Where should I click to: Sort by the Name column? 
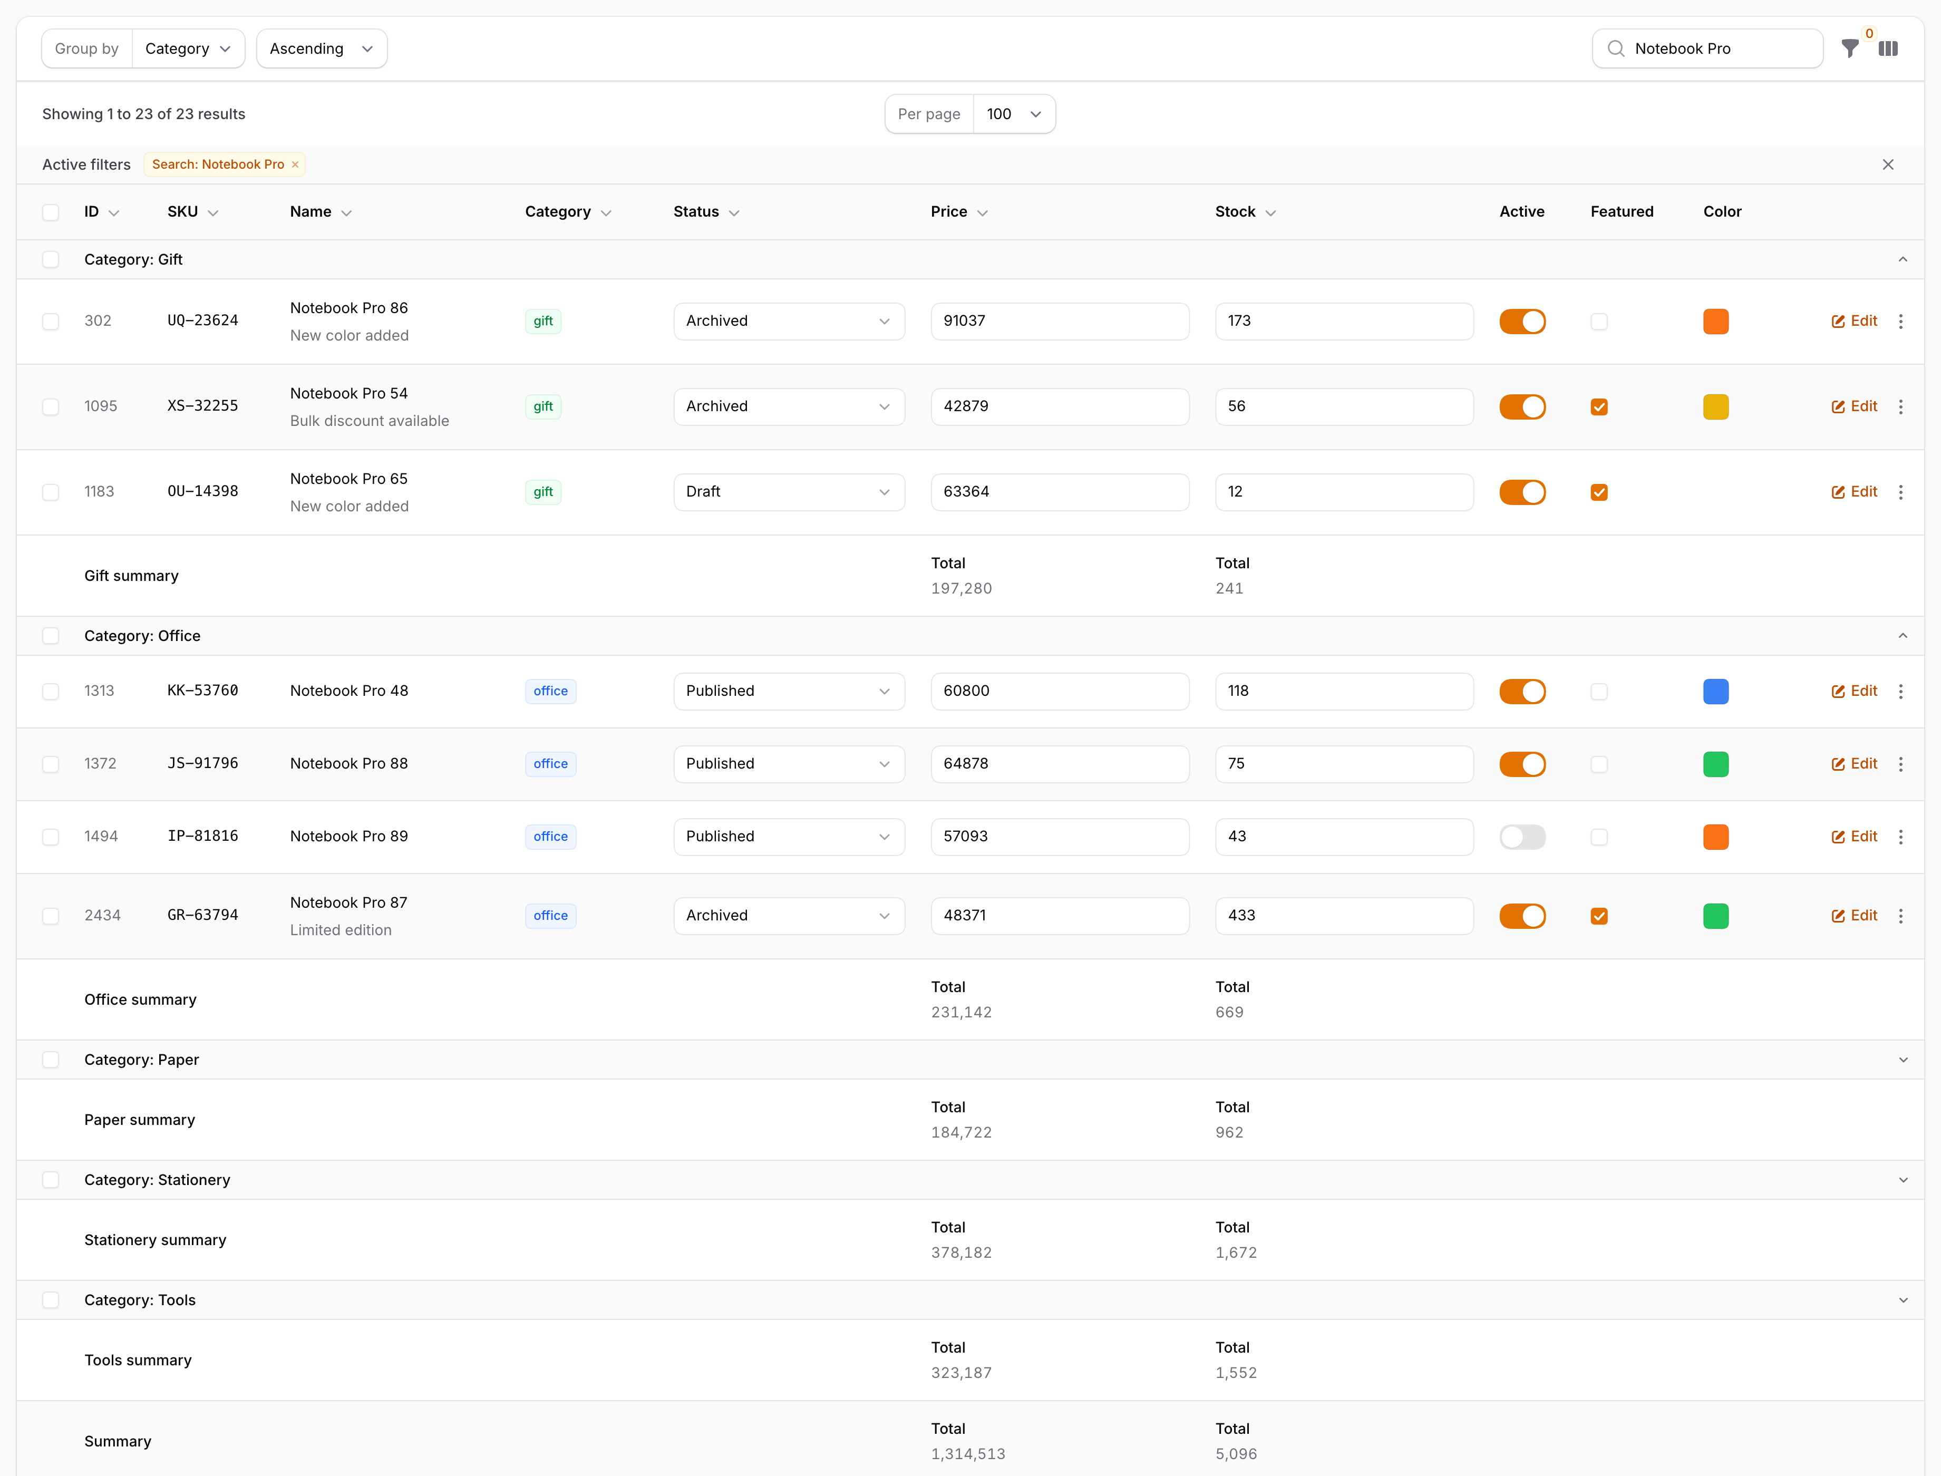(x=321, y=212)
